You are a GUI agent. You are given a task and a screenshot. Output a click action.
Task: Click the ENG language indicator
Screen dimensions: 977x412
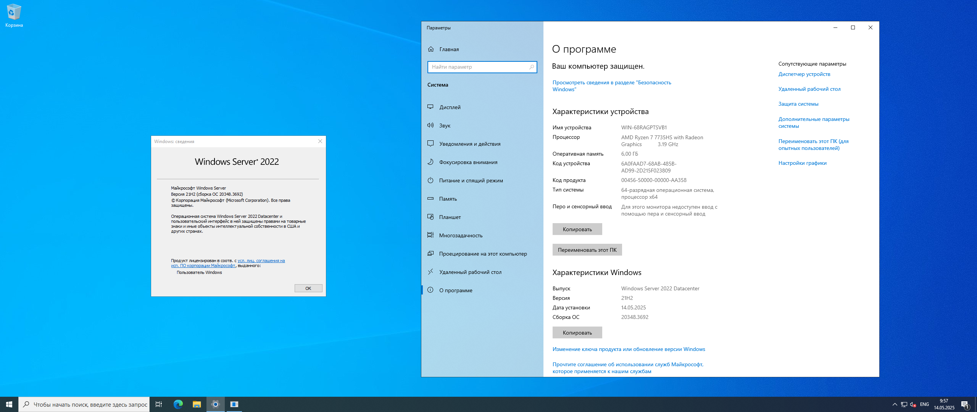[x=924, y=404]
